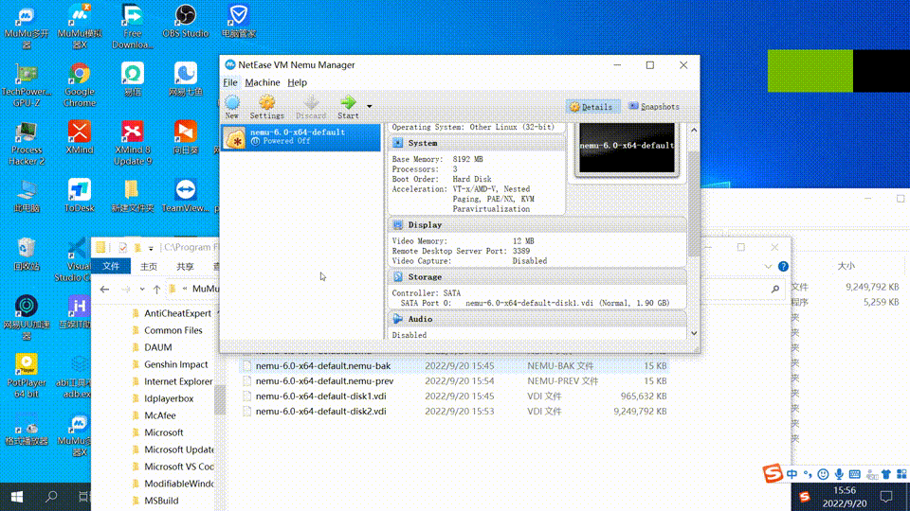The height and width of the screenshot is (511, 910).
Task: Open recent locations dropdown in Explorer
Action: [x=142, y=289]
